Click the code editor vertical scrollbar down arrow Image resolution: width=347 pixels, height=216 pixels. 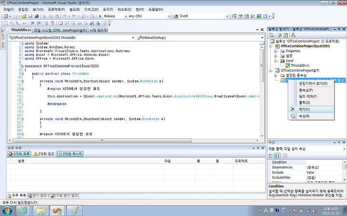[262, 136]
